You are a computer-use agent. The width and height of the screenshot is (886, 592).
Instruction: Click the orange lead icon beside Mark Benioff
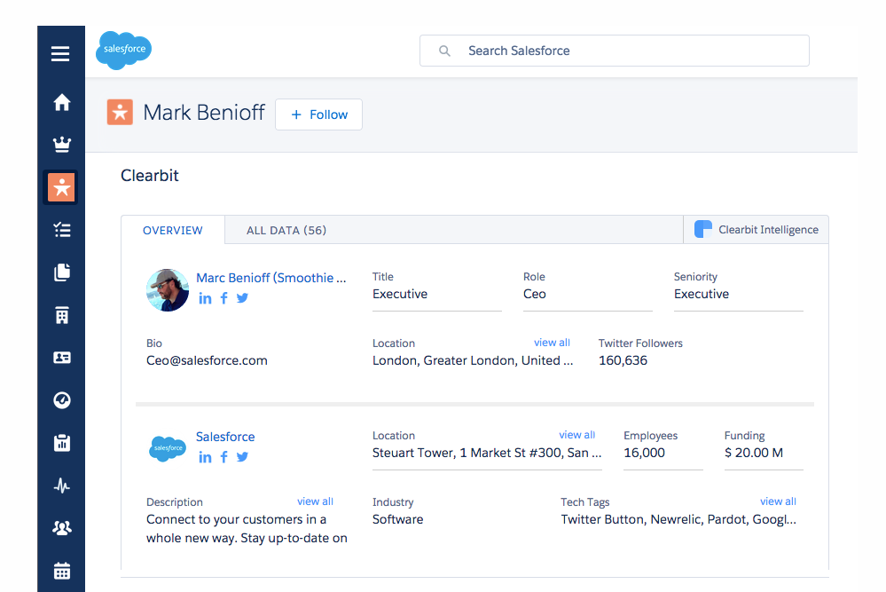pos(120,112)
